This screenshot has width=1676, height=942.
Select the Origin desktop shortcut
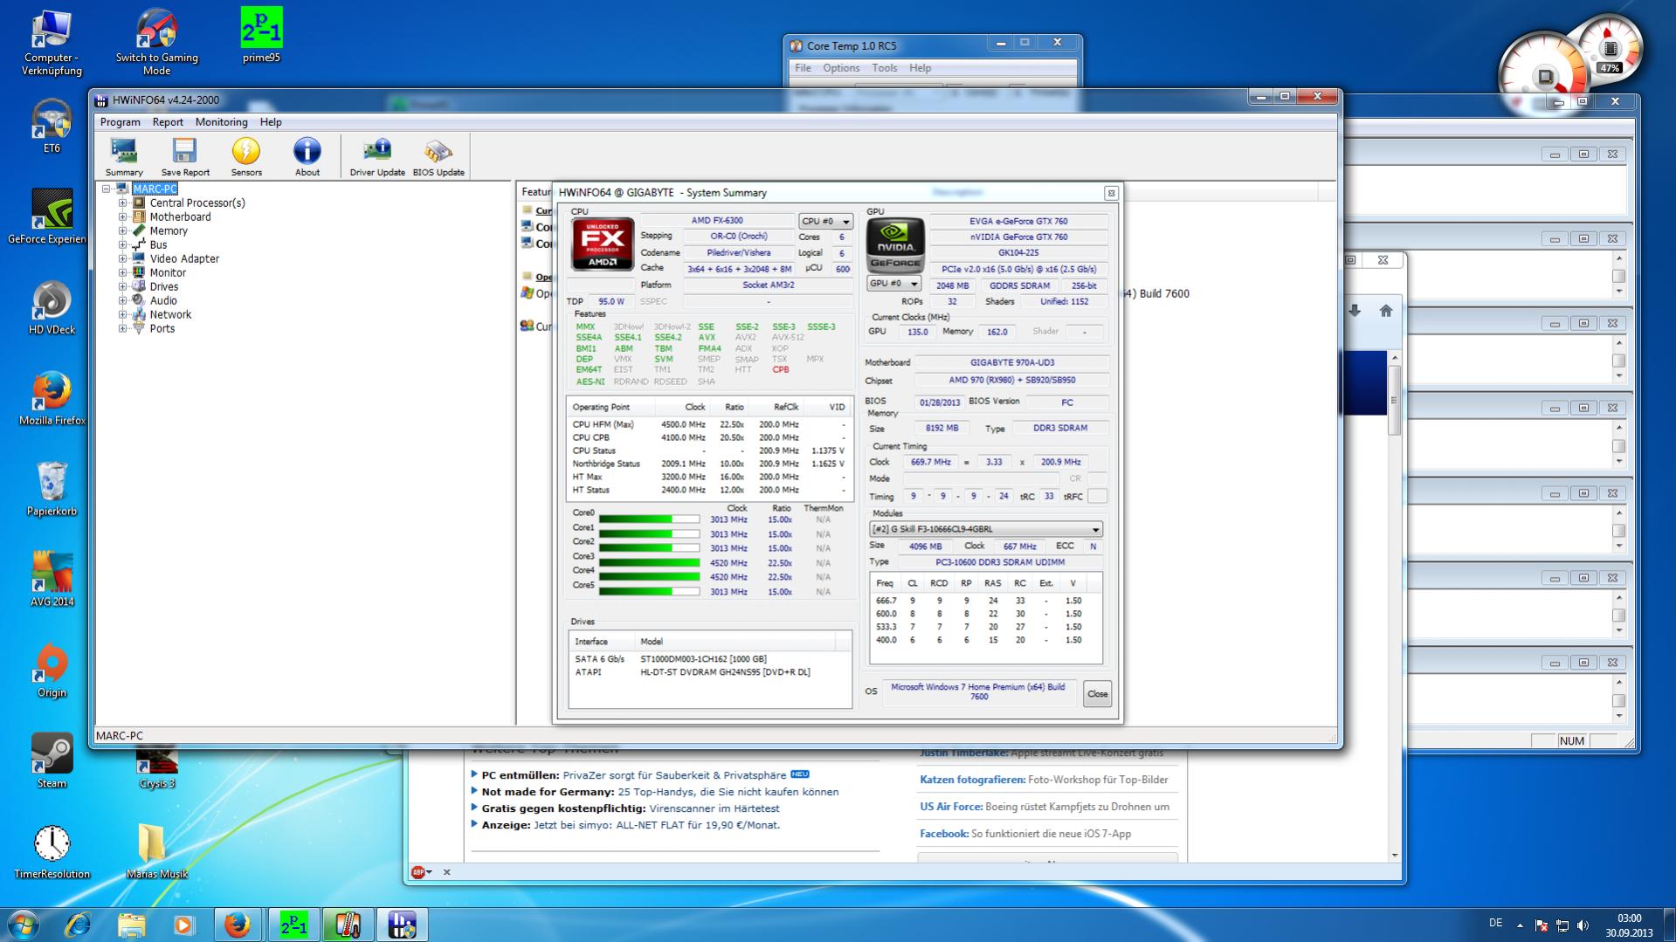point(52,670)
